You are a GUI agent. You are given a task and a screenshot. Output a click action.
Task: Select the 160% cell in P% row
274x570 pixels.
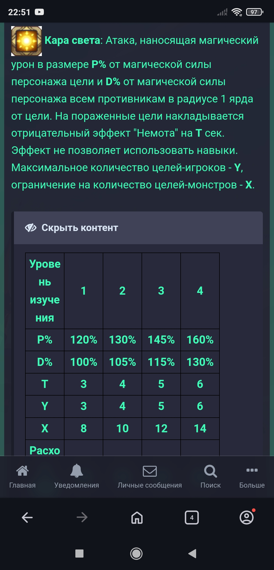click(x=200, y=340)
